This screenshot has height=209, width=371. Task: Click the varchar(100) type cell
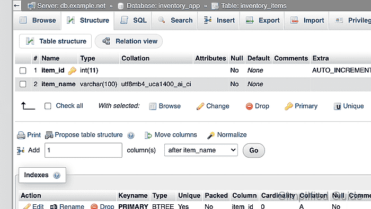(x=99, y=84)
